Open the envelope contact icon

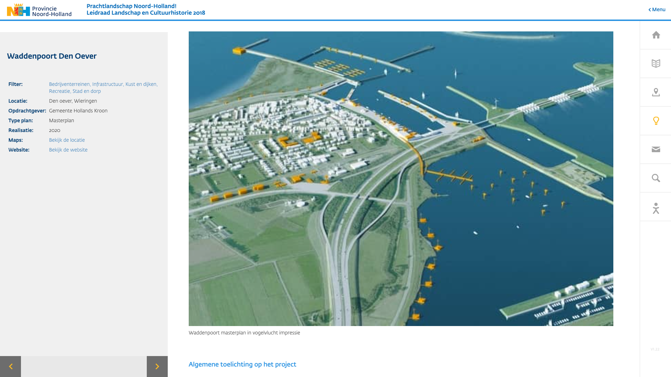tap(656, 149)
